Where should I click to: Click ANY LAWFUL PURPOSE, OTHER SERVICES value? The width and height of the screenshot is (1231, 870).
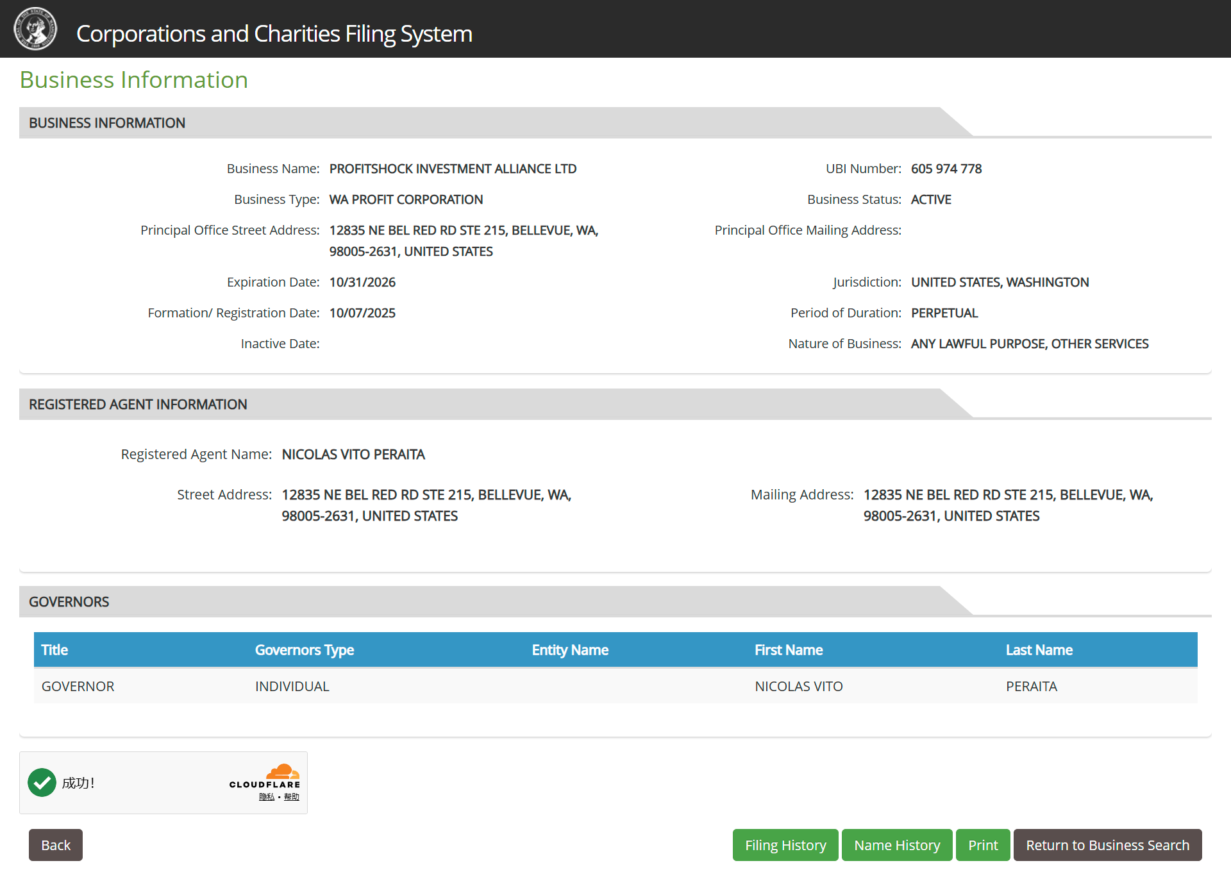pyautogui.click(x=1030, y=344)
